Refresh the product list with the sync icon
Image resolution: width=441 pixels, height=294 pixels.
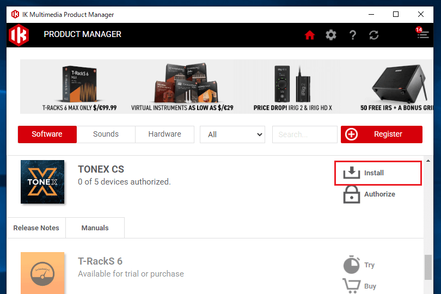(374, 35)
